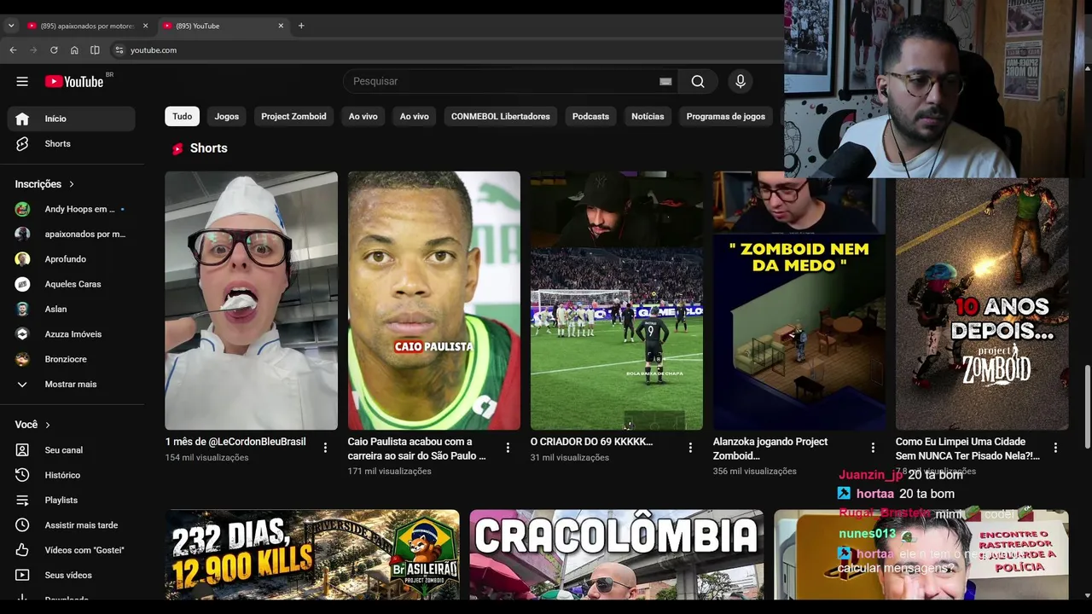Show the Notícias category
Viewport: 1092px width, 614px height.
point(648,116)
